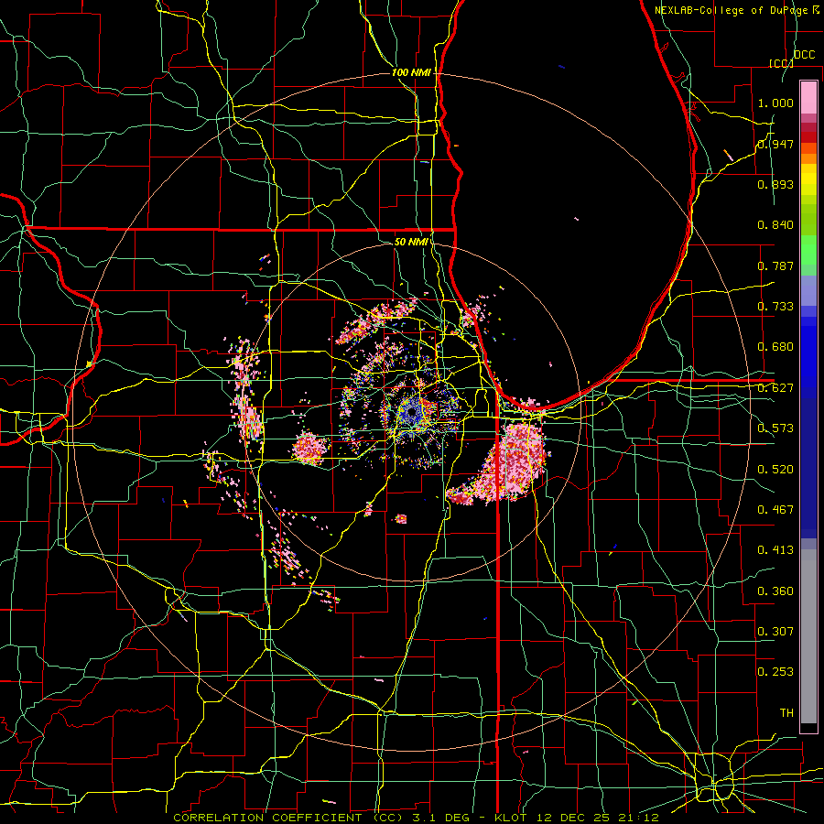Viewport: 824px width, 824px height.
Task: Click the round pink echo west-southwest of radar
Action: 309,448
